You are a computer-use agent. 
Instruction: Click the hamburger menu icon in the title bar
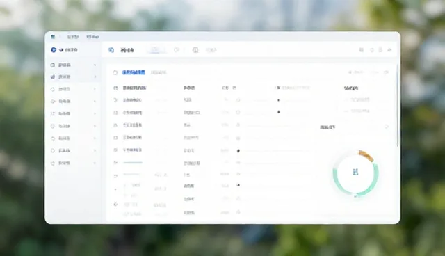pyautogui.click(x=53, y=37)
